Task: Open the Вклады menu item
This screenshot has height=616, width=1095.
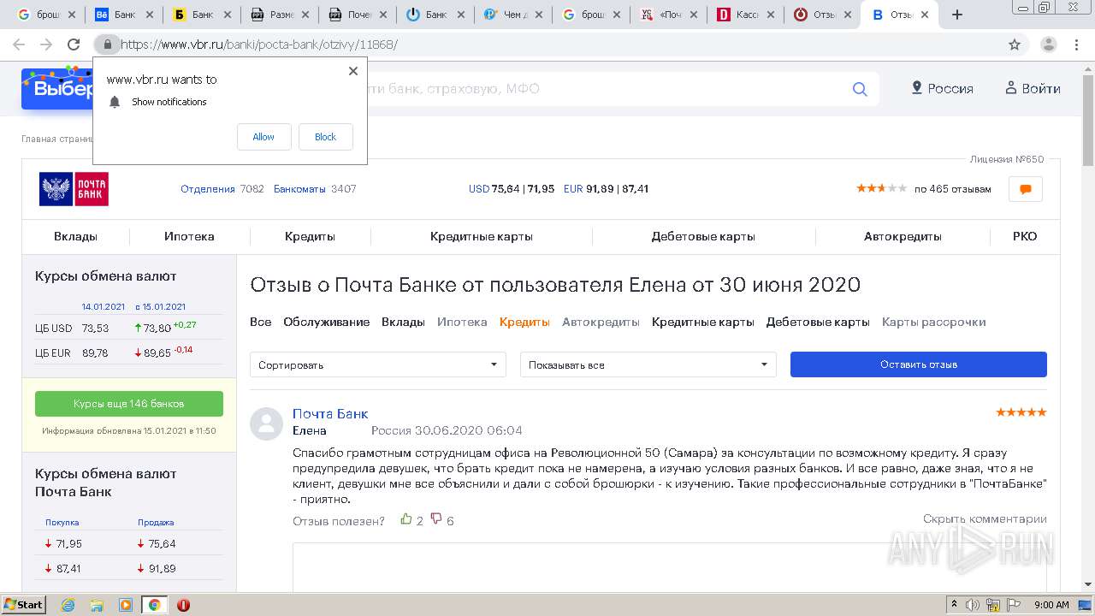Action: coord(75,236)
